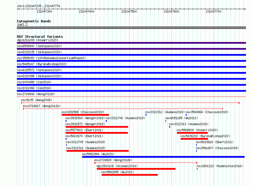
Task: Click the small blue marker under nsv3322312
Action: (146, 115)
